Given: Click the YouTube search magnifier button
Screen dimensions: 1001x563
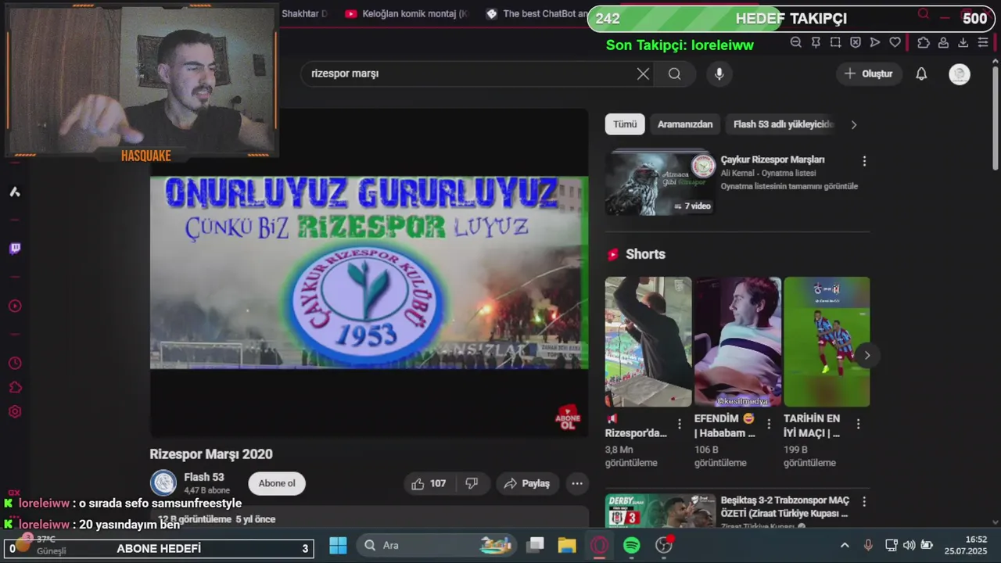Looking at the screenshot, I should pos(675,74).
